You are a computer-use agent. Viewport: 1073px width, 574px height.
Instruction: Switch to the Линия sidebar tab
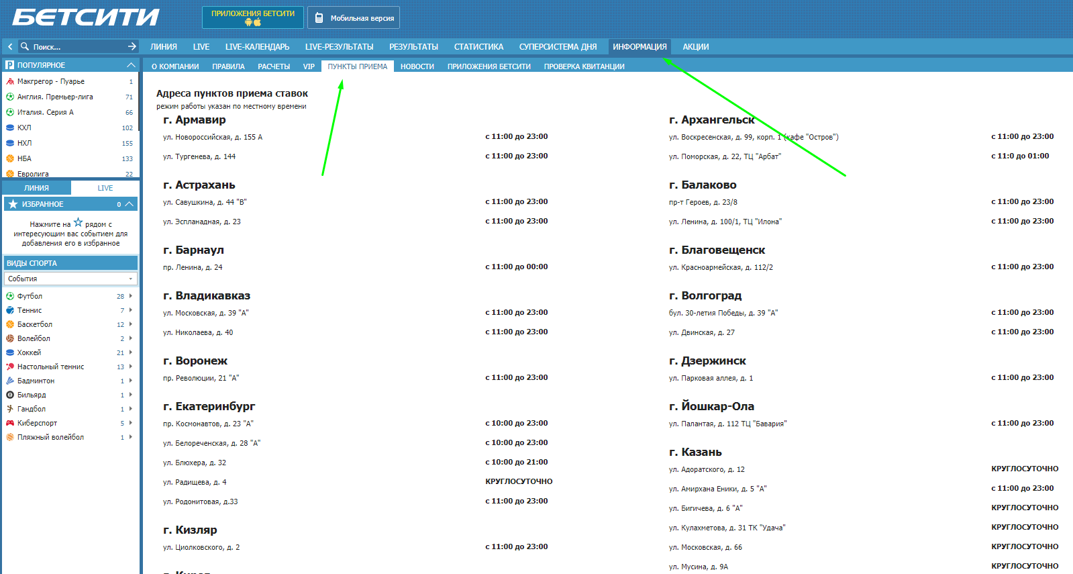[x=36, y=188]
